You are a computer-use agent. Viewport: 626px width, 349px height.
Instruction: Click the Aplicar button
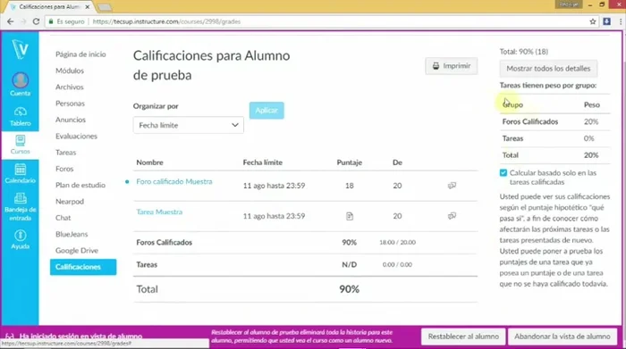point(266,111)
